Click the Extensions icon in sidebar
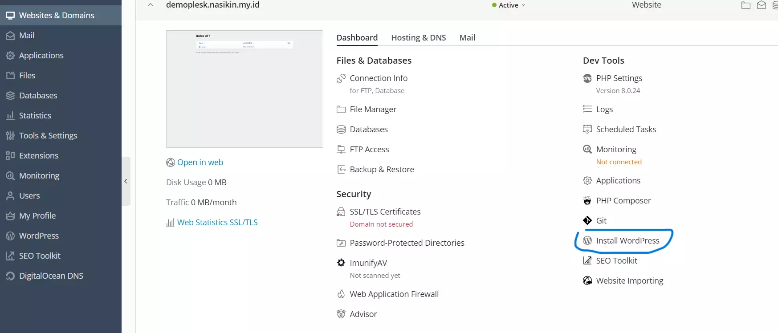The width and height of the screenshot is (778, 333). pos(10,156)
